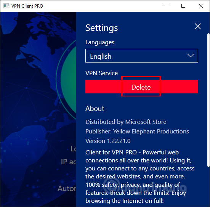Click the 'Version 1.22.21.0' text
The image size is (210, 207).
pos(108,141)
